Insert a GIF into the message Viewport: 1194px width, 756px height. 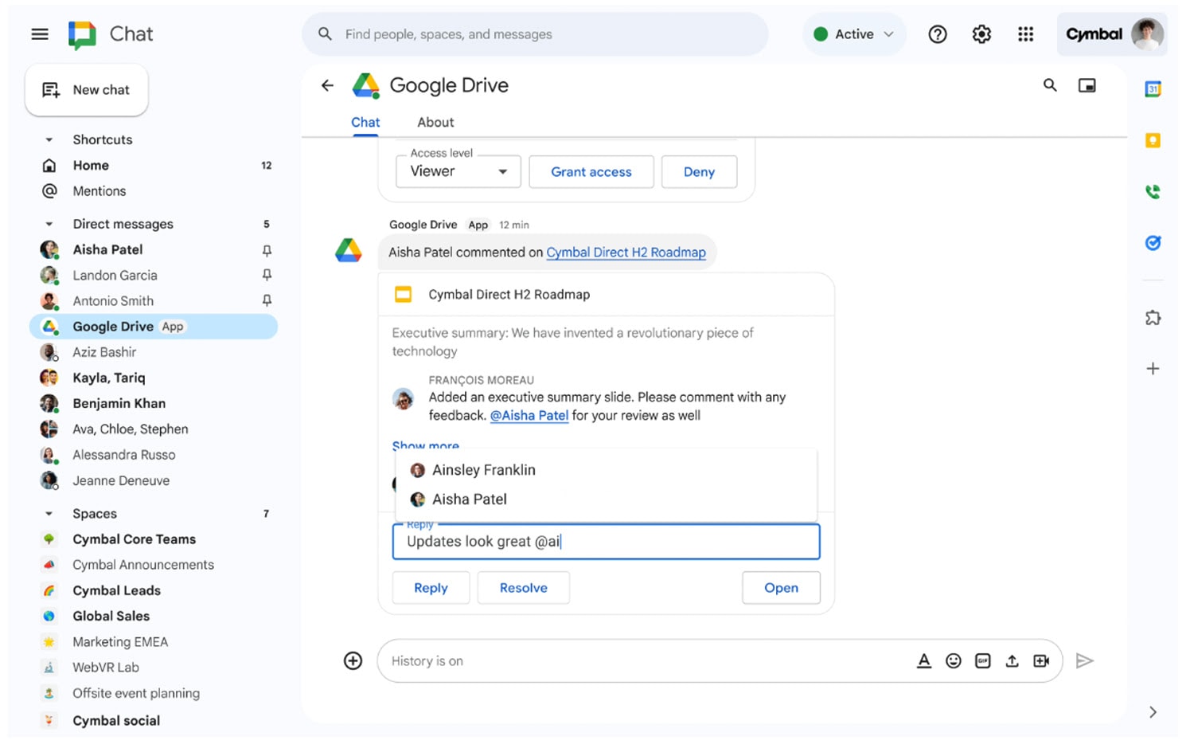tap(983, 660)
